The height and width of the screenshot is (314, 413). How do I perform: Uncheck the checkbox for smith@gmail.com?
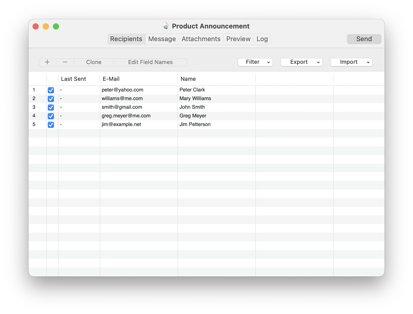tap(51, 107)
